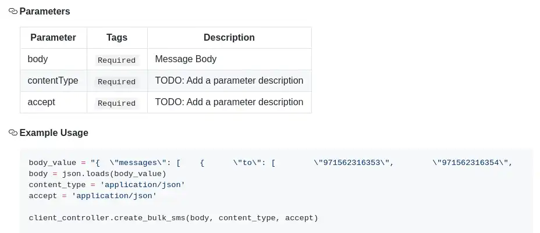Viewport: 540px width, 233px height.
Task: Click the create_bulk_sms call code line
Action: click(x=173, y=218)
